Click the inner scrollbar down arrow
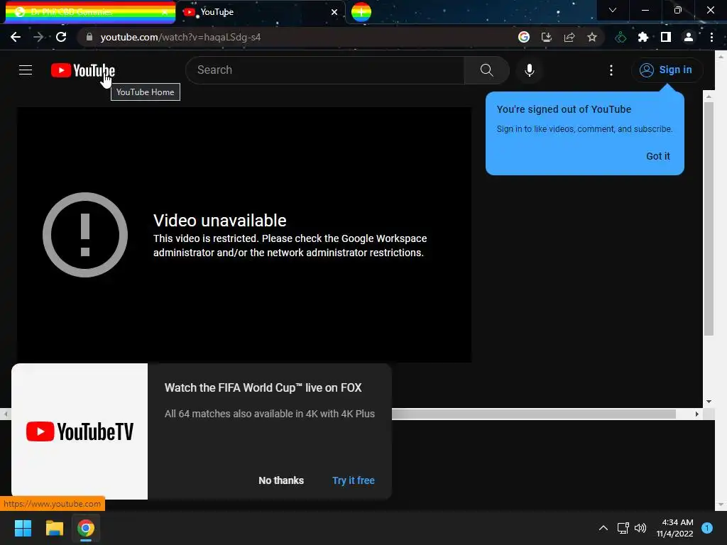 click(x=709, y=402)
